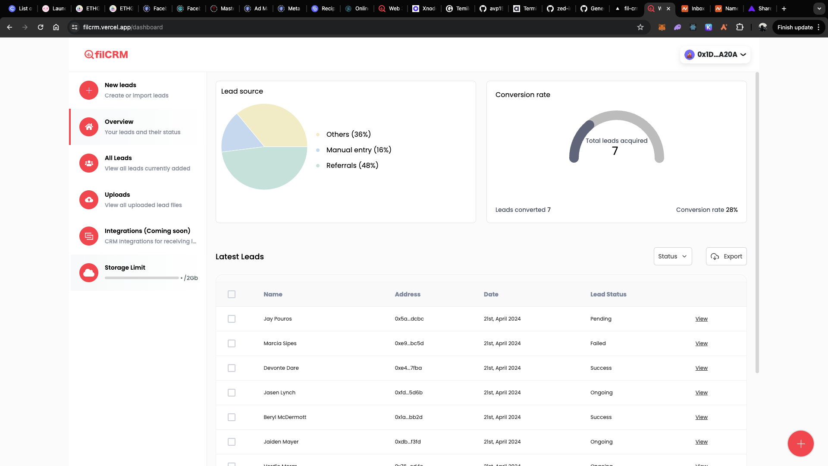Switch to the Xnod browser tab

pos(424,9)
